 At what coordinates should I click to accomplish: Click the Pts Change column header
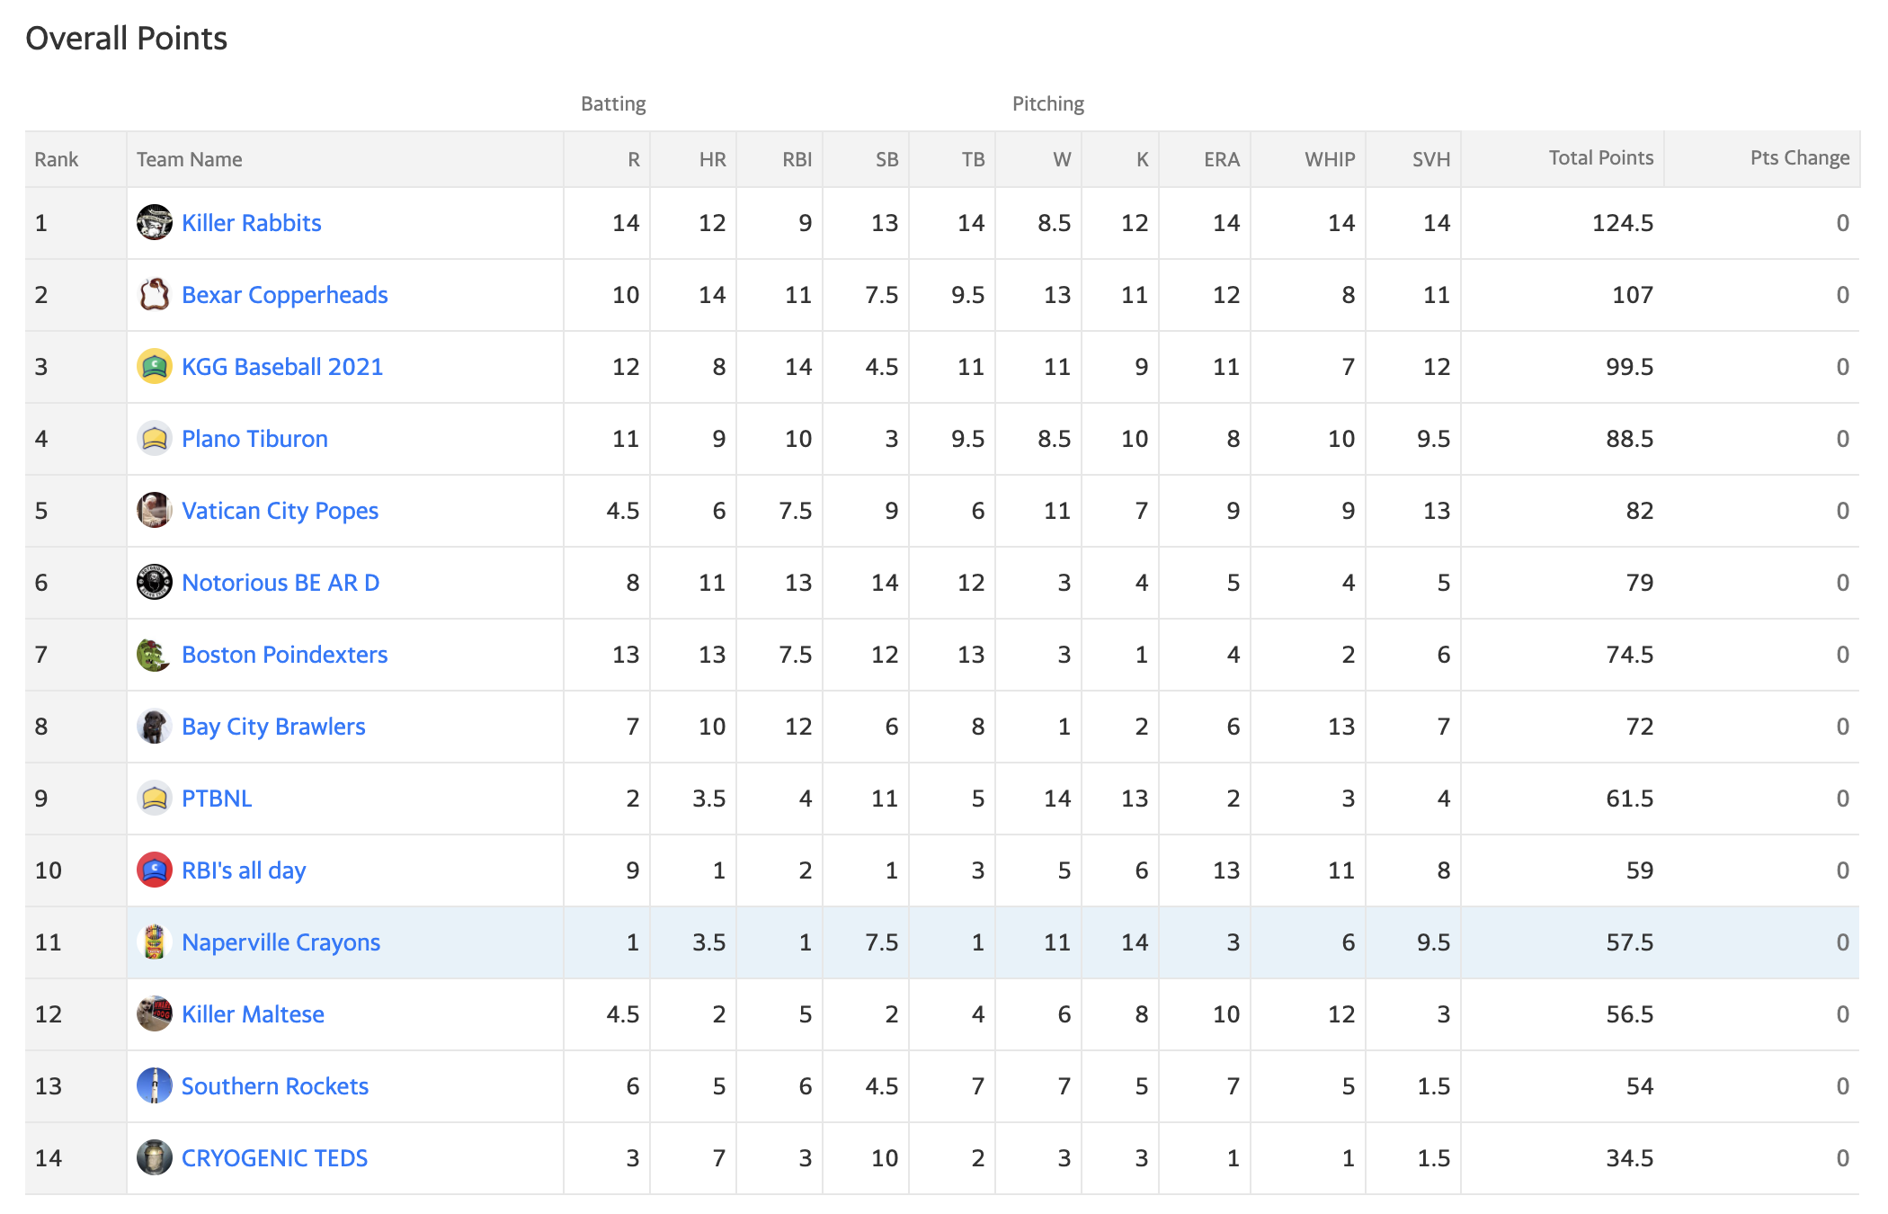click(1799, 158)
